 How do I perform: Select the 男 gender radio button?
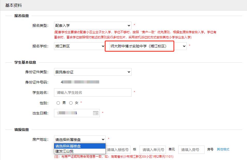58,103
